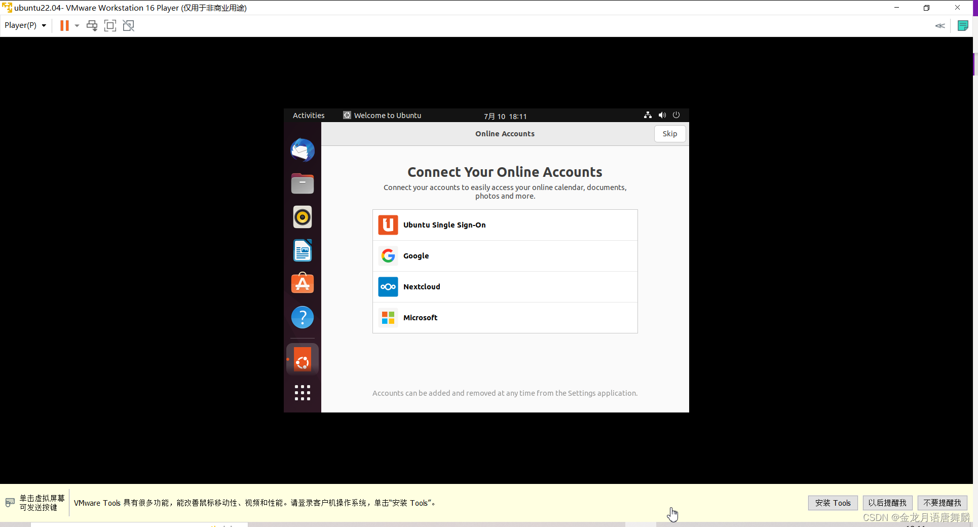Viewport: 978px width, 527px height.
Task: Click the network icon in Ubuntu's top bar
Action: [648, 115]
